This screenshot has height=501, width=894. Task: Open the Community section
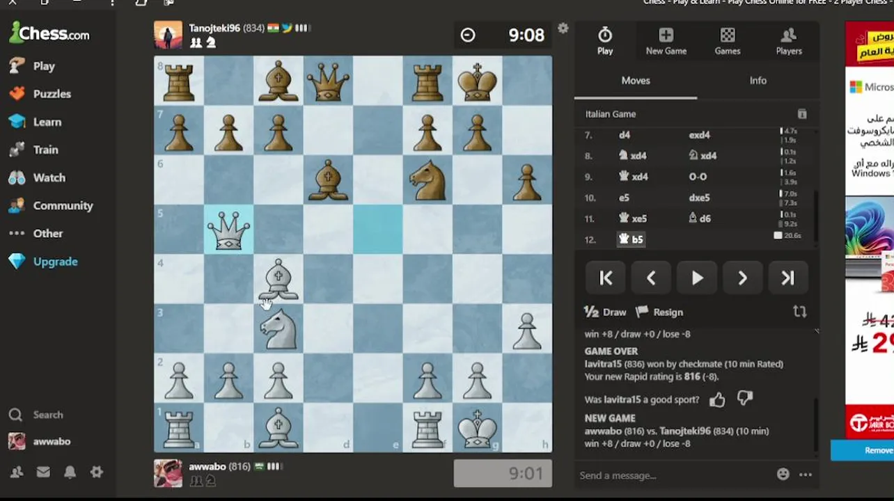click(50, 205)
